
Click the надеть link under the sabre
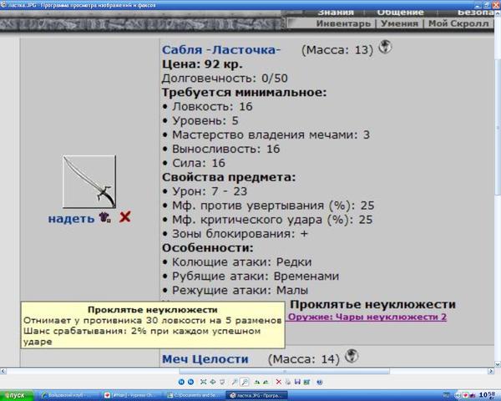coord(71,219)
